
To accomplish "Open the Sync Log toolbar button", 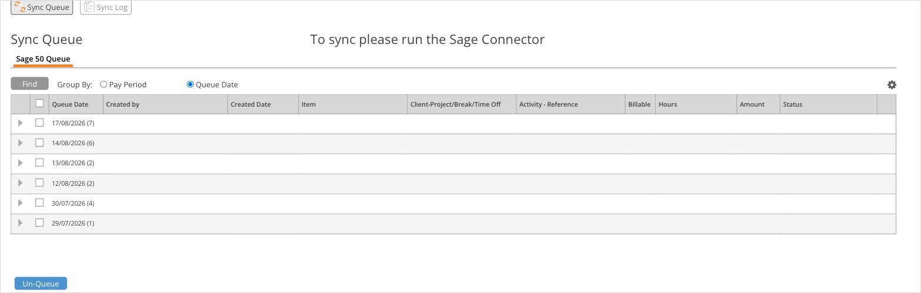I will pos(106,7).
